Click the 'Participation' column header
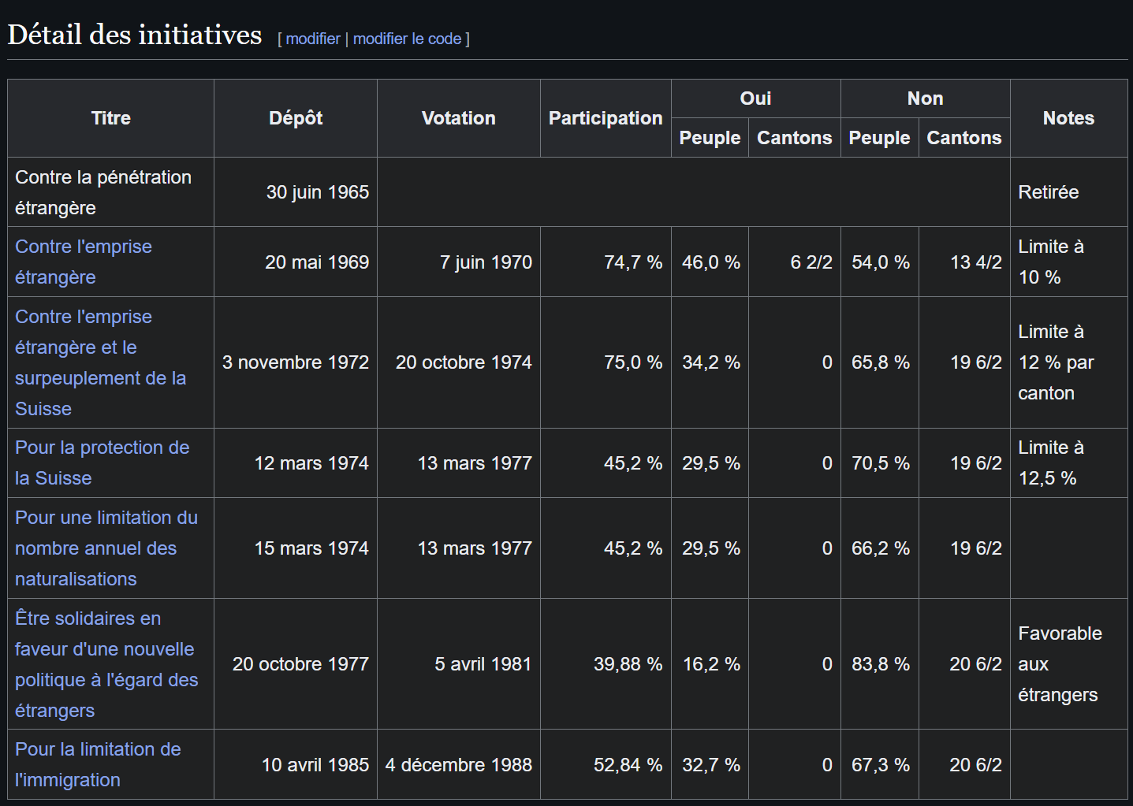Viewport: 1133px width, 806px height. pos(606,118)
